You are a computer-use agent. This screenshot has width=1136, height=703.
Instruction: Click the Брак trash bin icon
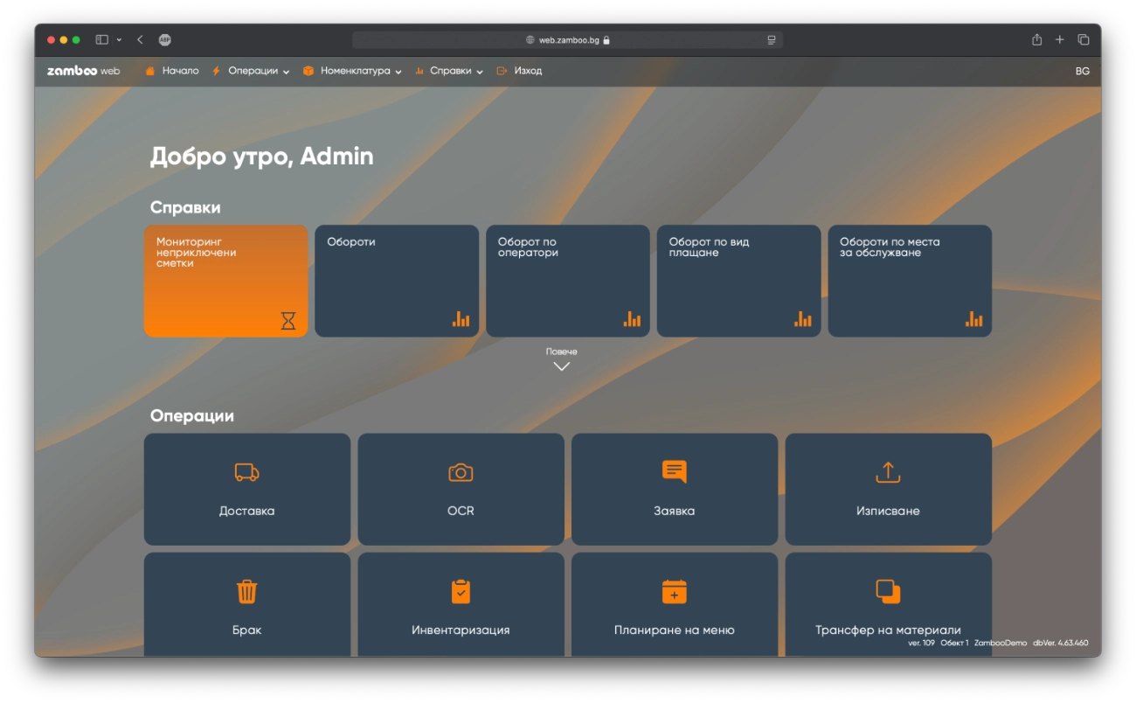pos(247,592)
